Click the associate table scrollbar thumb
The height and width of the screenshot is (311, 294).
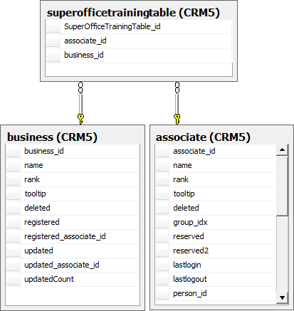282,186
